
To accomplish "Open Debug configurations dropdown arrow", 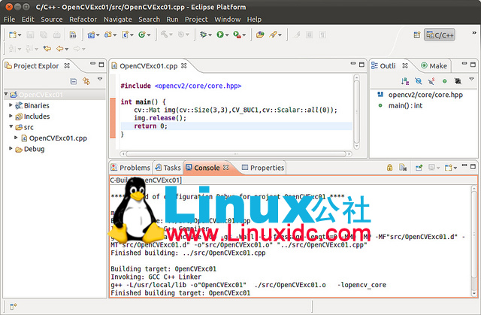I will [210, 35].
